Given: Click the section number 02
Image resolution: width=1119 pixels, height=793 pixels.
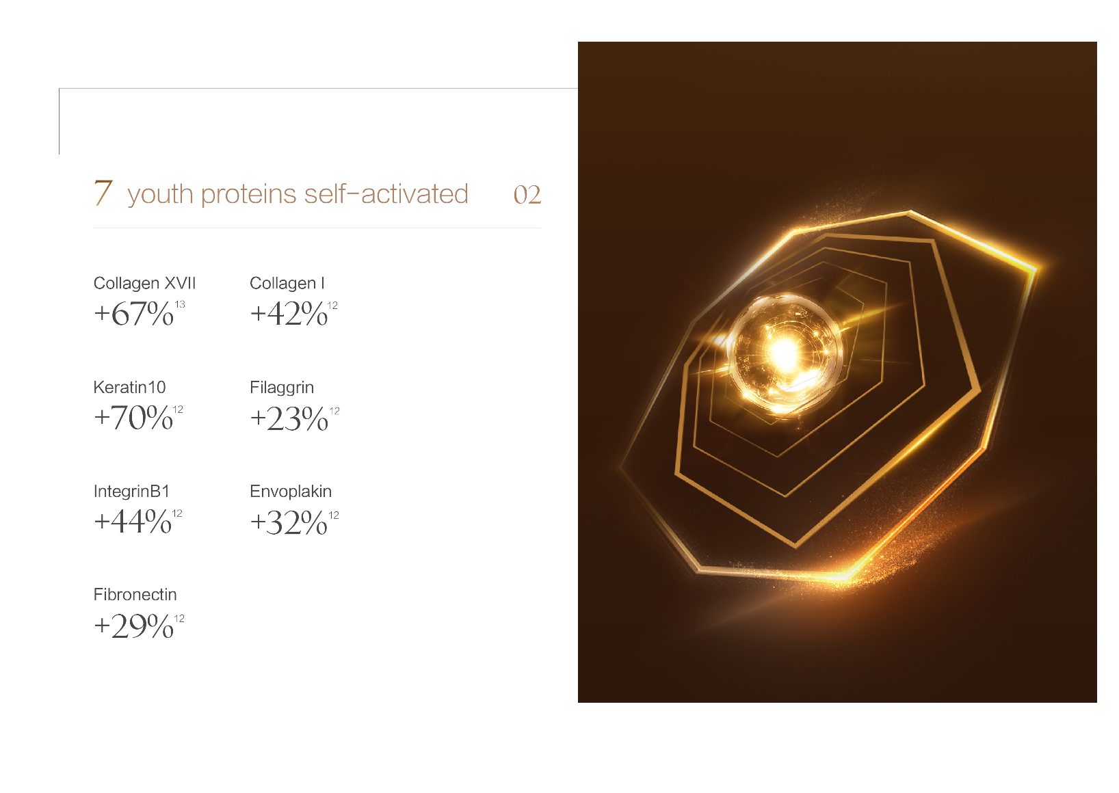Looking at the screenshot, I should point(527,196).
